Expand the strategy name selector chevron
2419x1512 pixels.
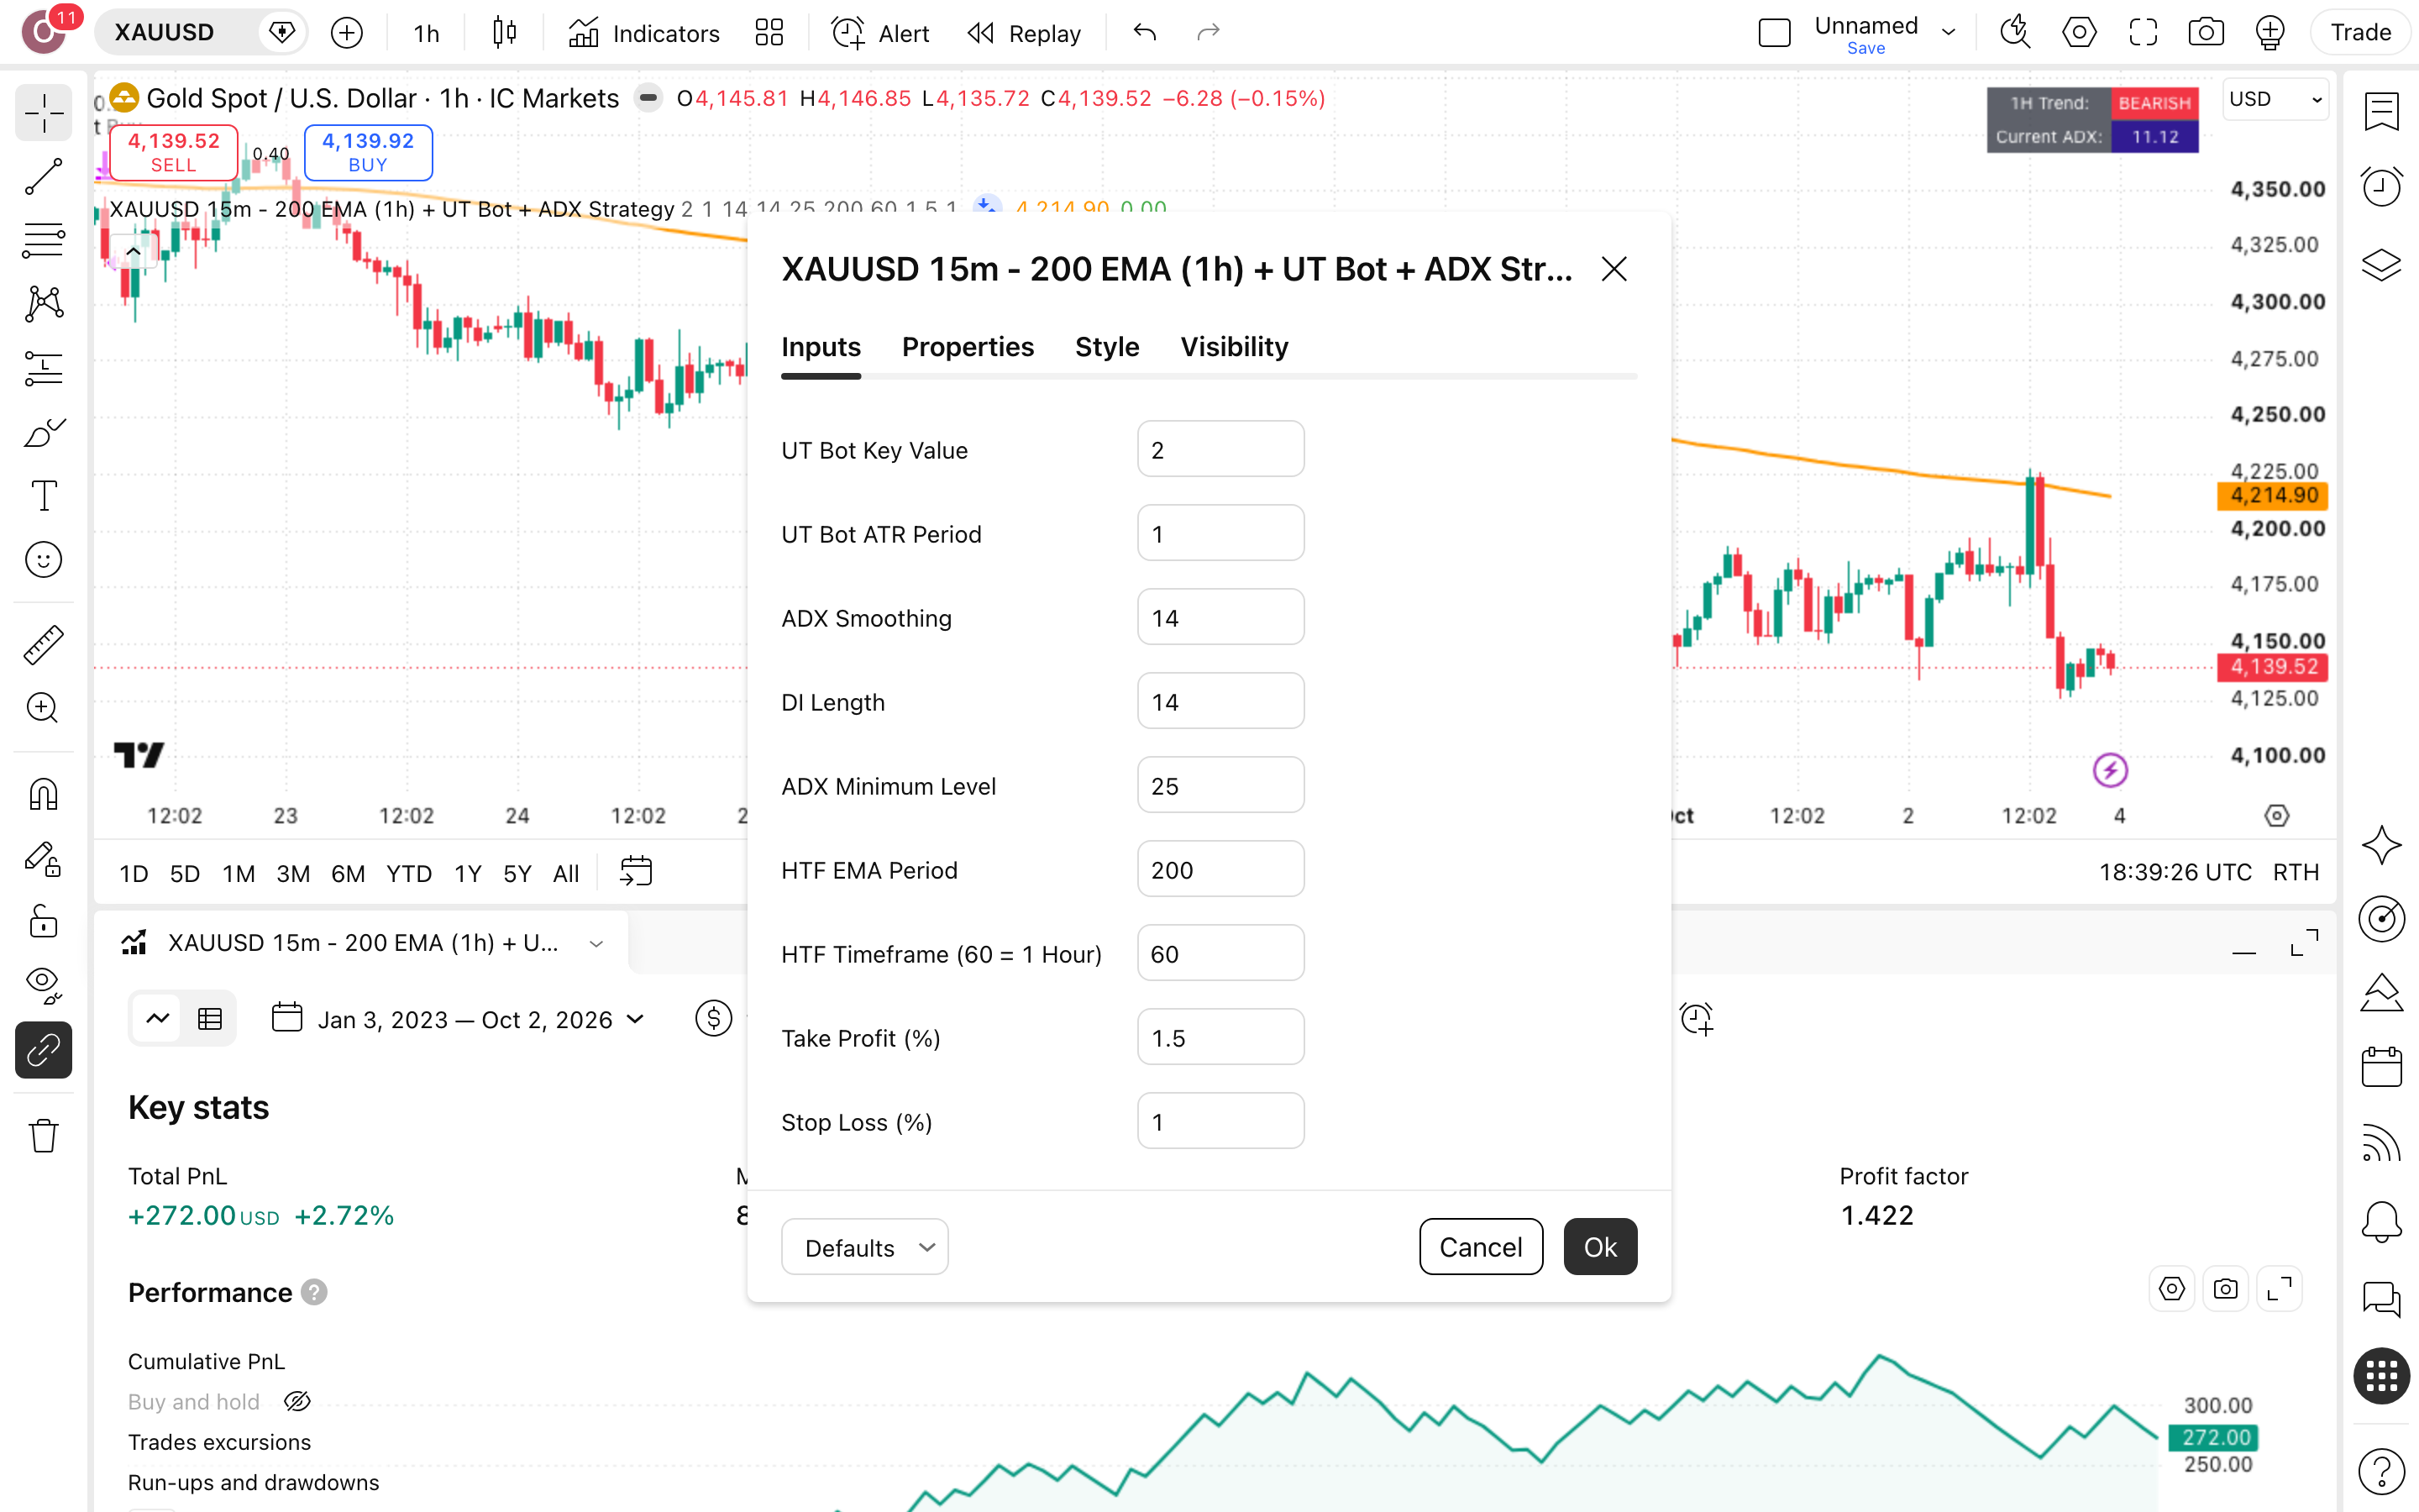596,943
